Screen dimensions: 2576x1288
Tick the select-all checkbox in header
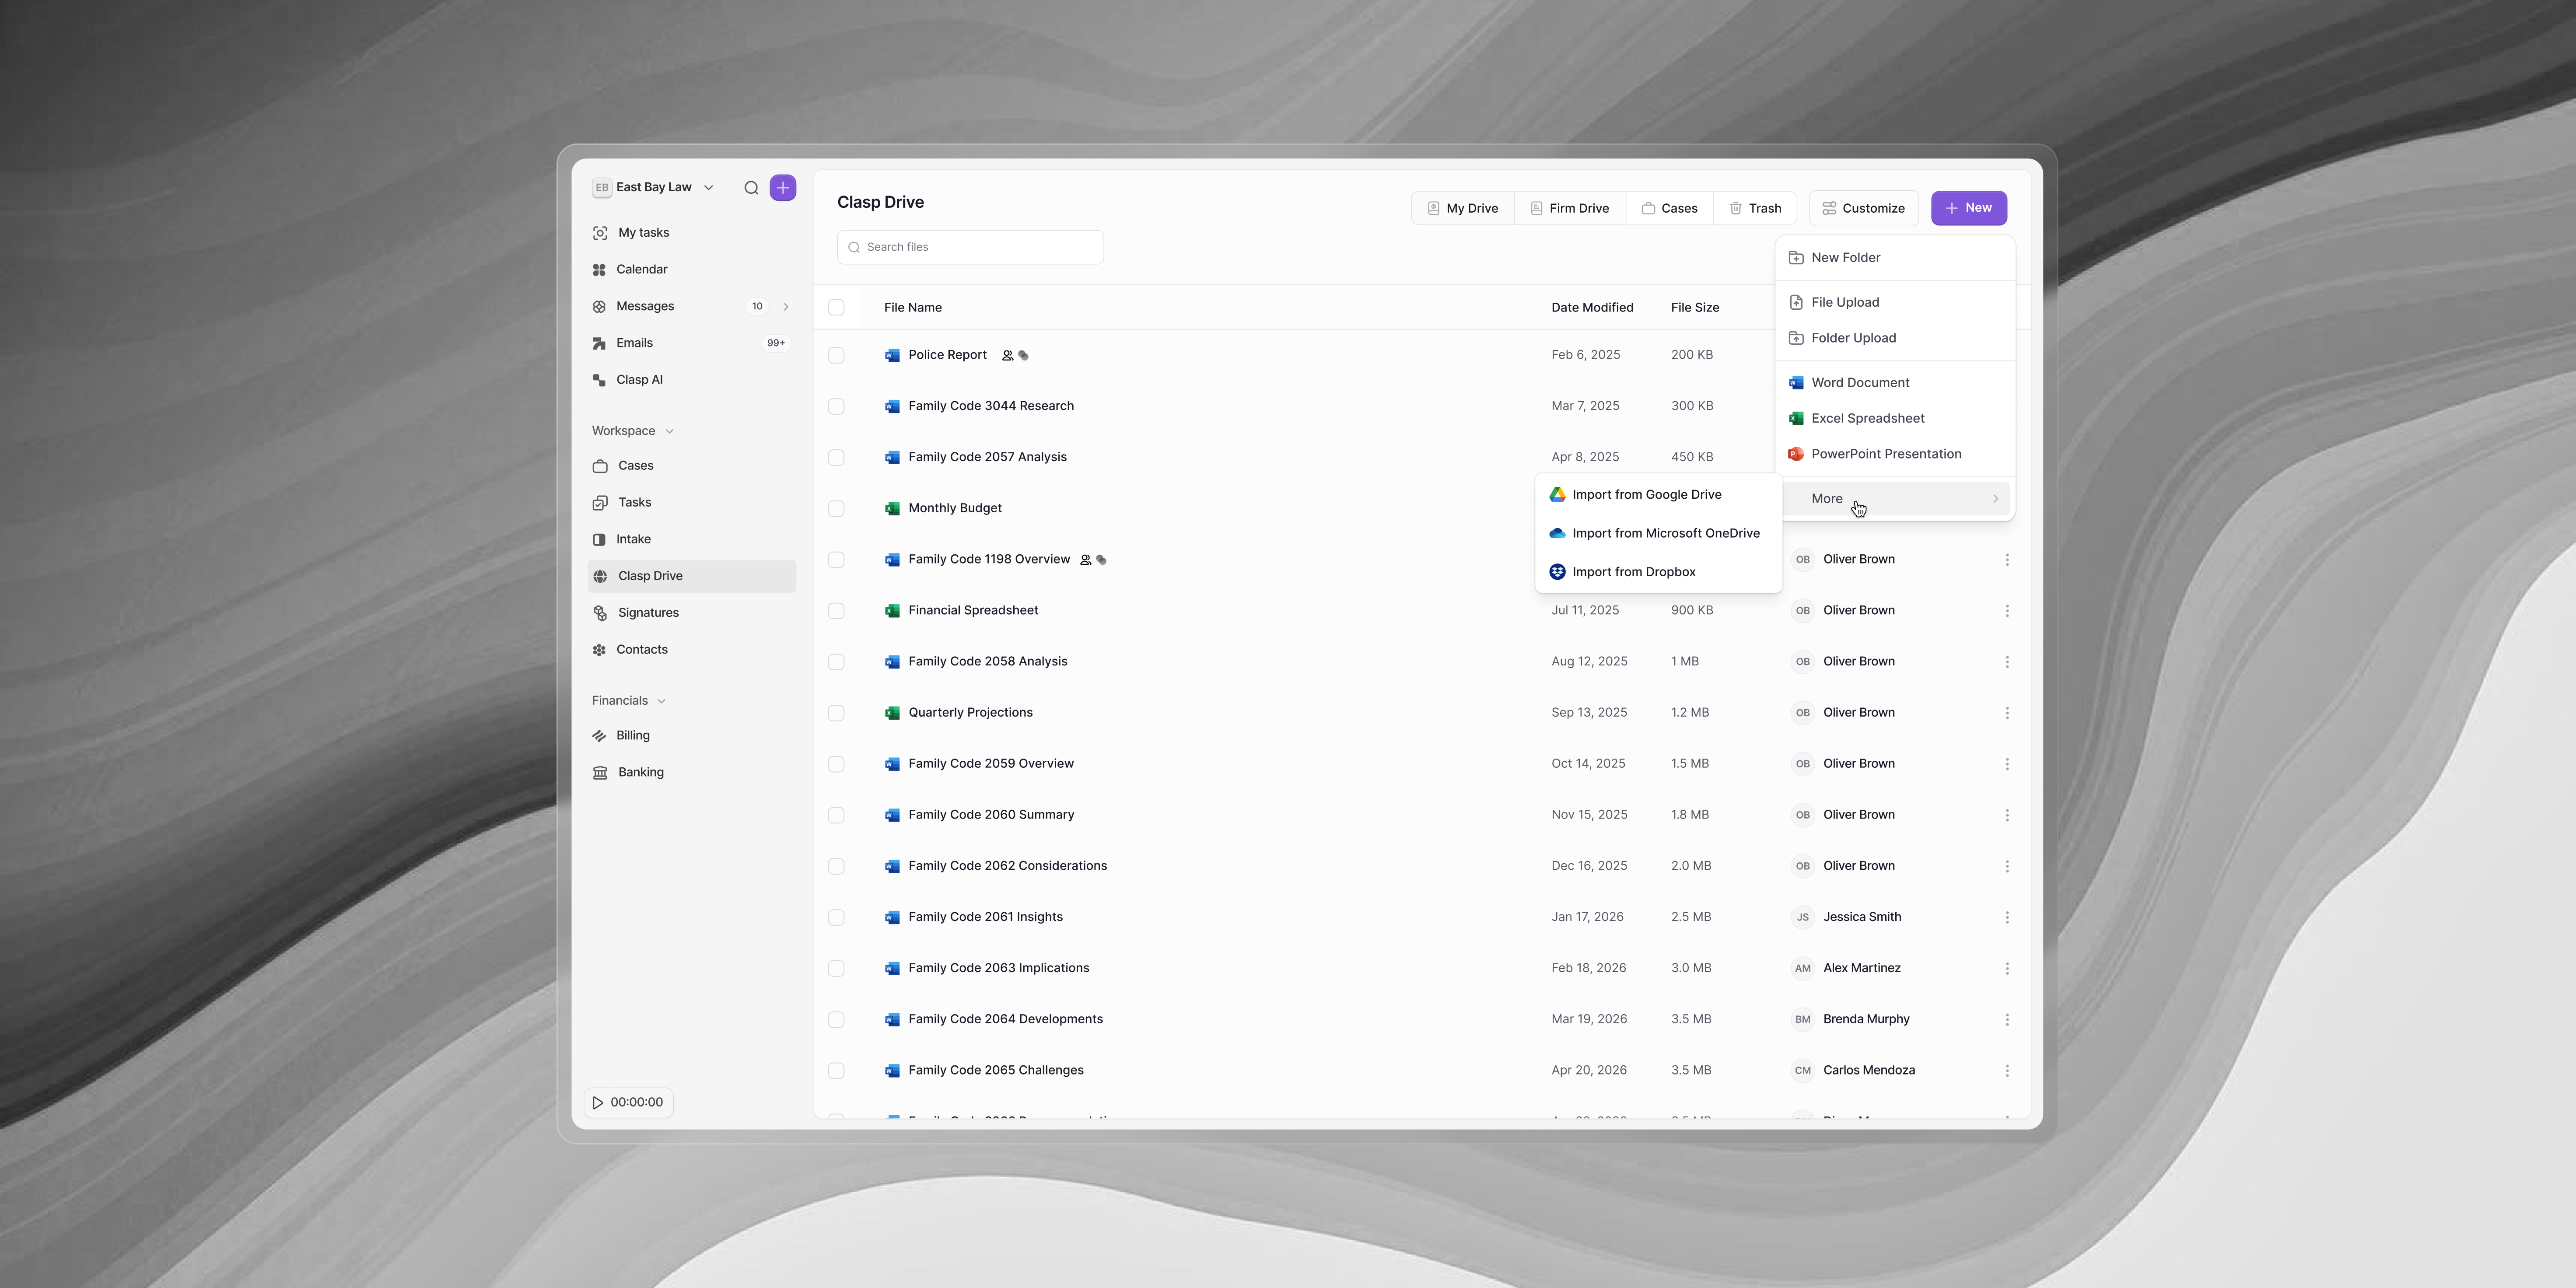[x=836, y=307]
